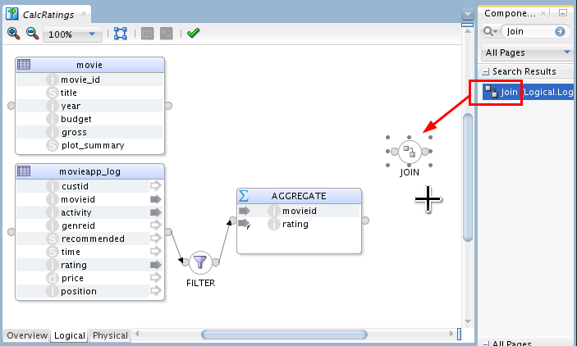Switch to the Overview tab
The image size is (577, 346).
(x=27, y=335)
